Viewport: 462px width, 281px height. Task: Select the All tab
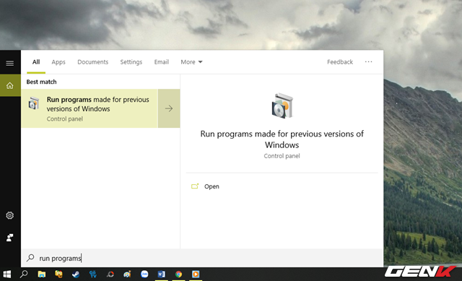(36, 62)
